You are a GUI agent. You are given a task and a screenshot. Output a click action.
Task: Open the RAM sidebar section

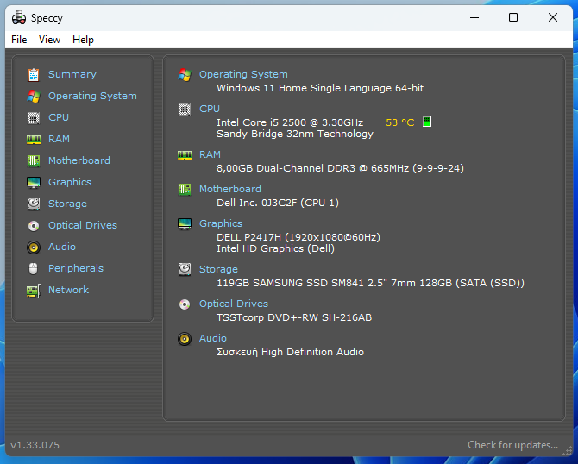(x=59, y=139)
